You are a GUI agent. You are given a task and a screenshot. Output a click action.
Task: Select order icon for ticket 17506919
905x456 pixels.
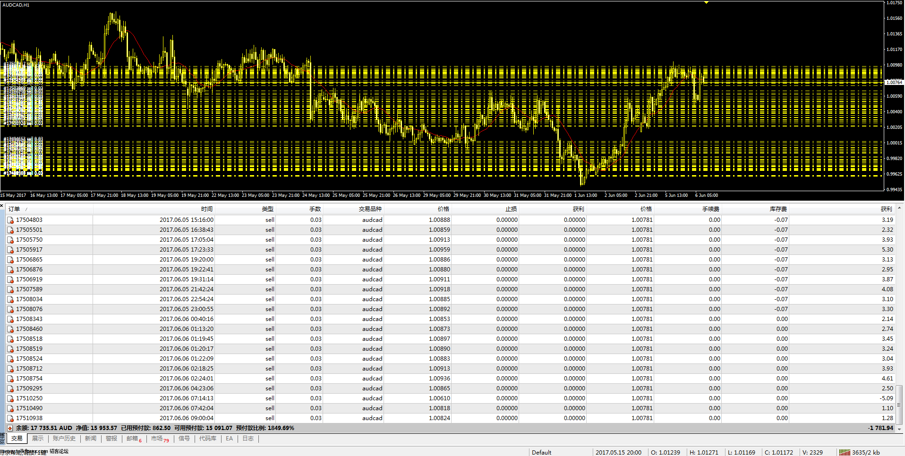(x=10, y=279)
